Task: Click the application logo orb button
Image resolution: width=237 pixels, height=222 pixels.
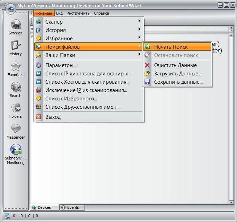Action: coord(11,9)
